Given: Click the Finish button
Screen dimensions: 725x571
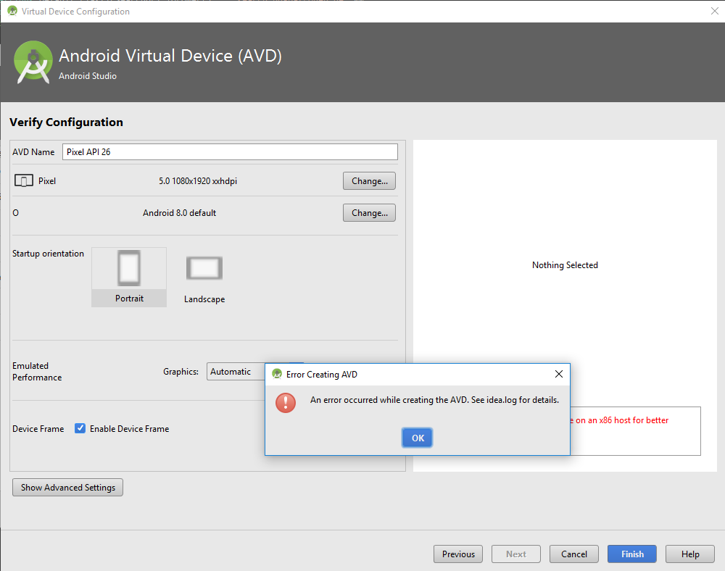Looking at the screenshot, I should (631, 554).
